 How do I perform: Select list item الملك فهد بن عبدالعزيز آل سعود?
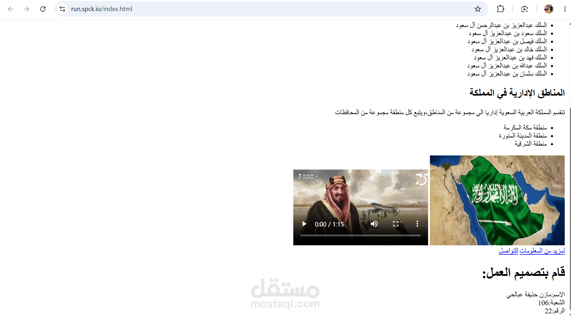510,58
